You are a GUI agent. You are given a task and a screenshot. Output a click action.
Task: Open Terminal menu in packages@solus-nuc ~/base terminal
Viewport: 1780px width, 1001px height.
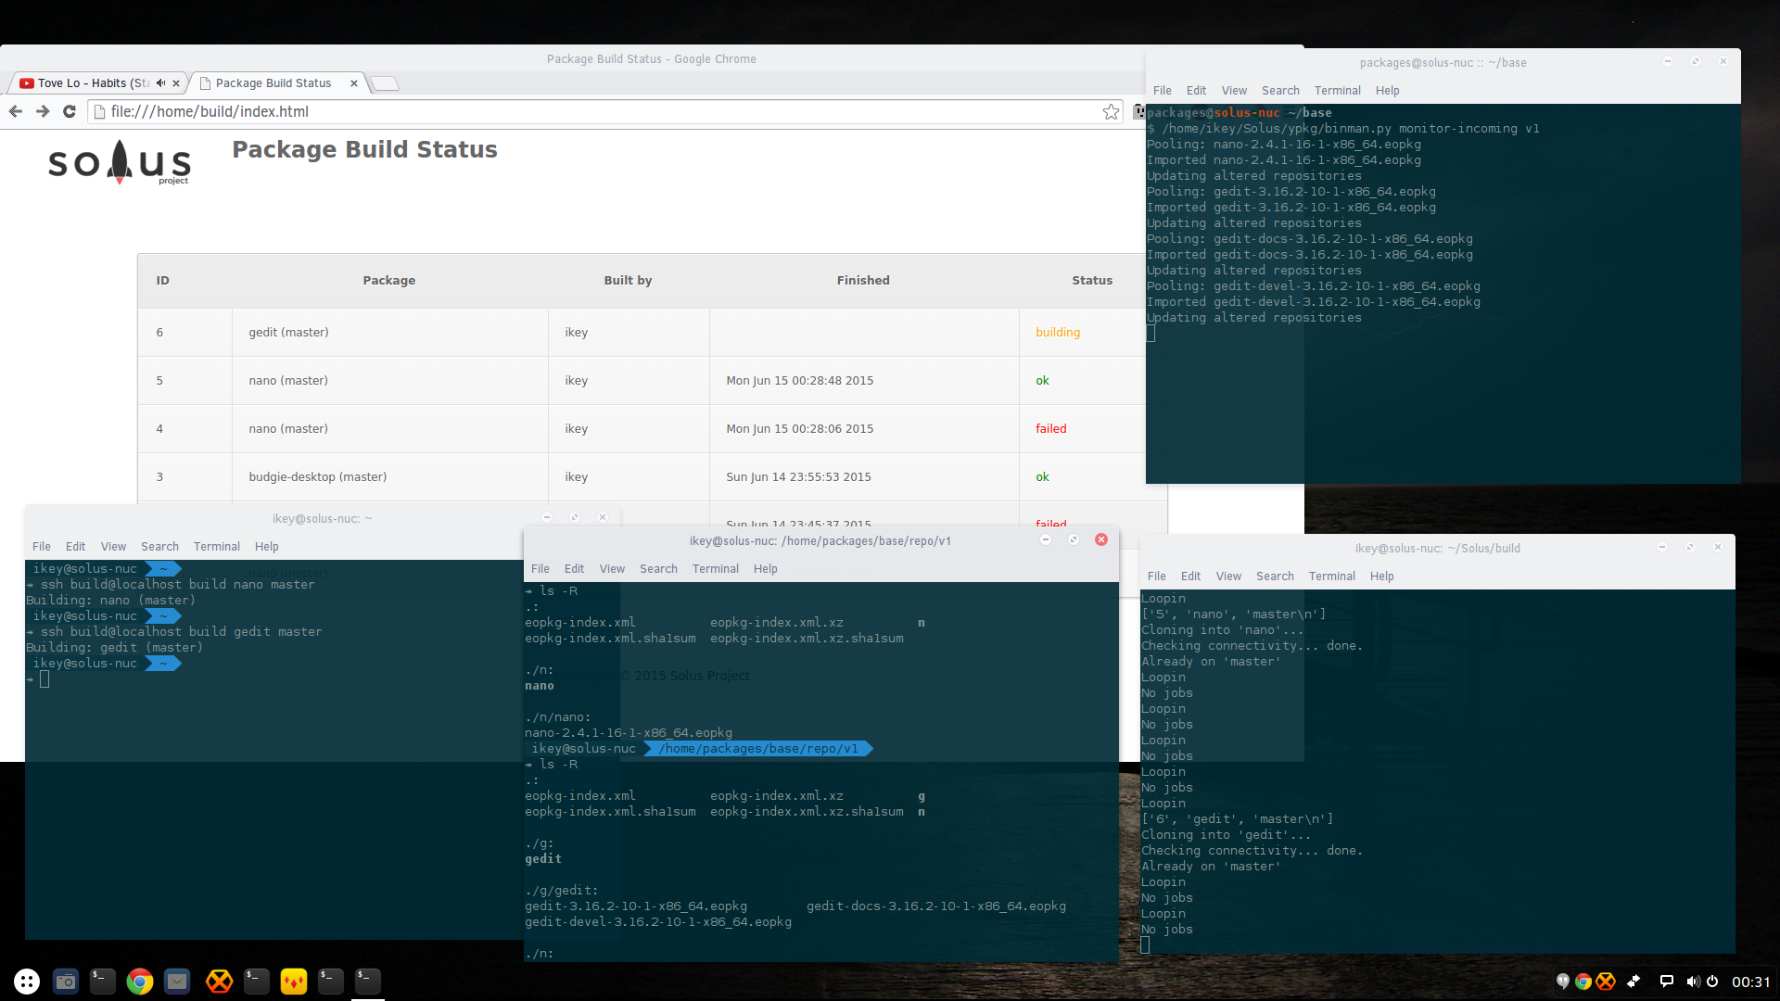point(1338,91)
